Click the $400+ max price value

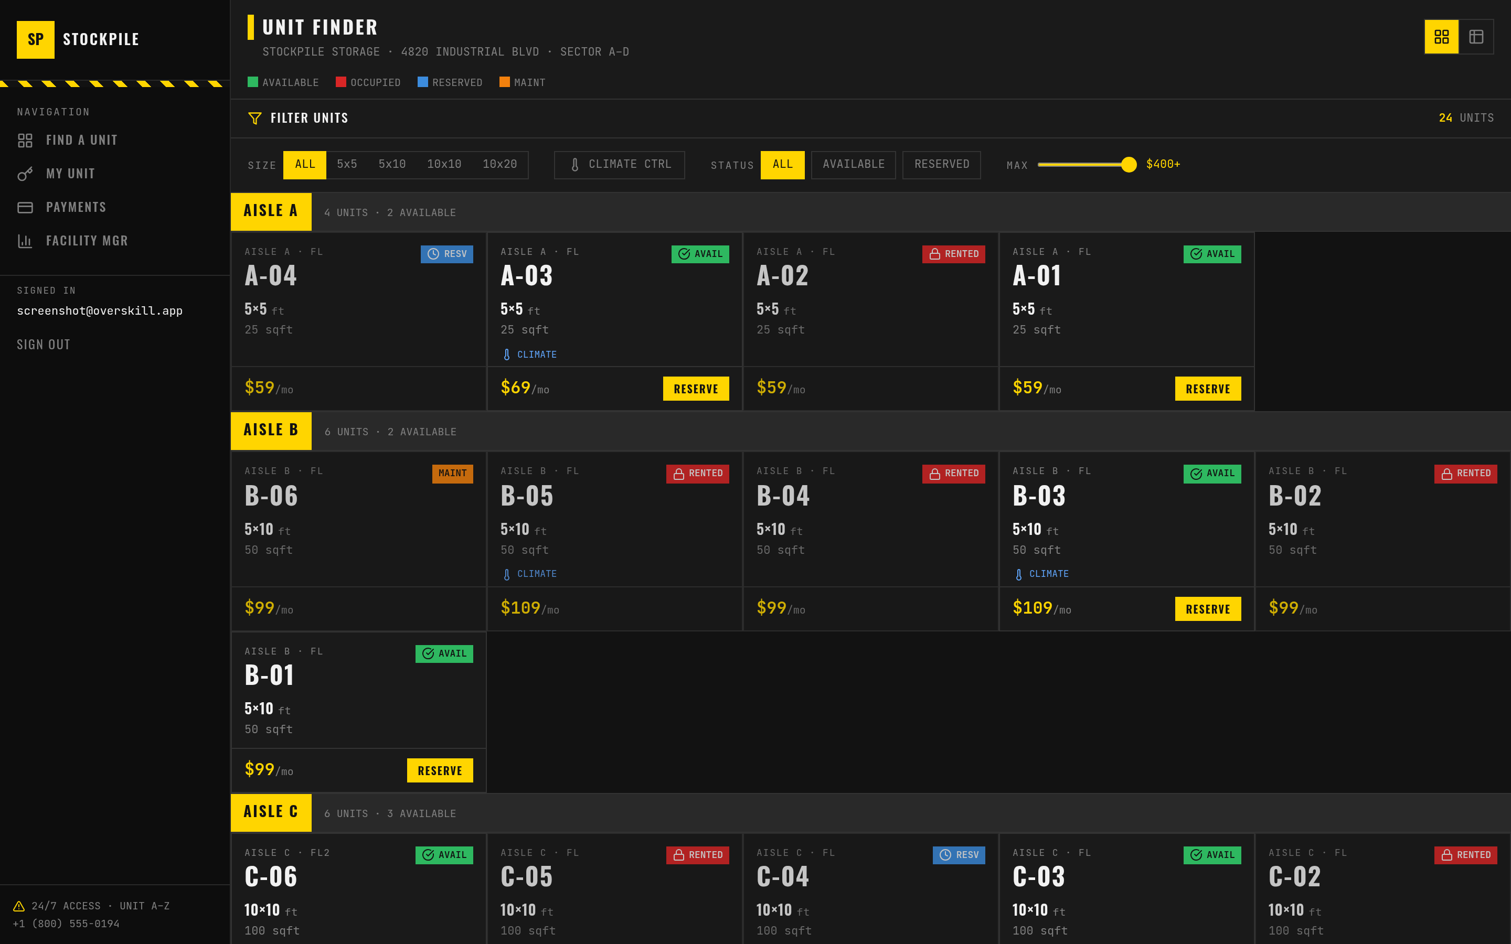(x=1163, y=164)
